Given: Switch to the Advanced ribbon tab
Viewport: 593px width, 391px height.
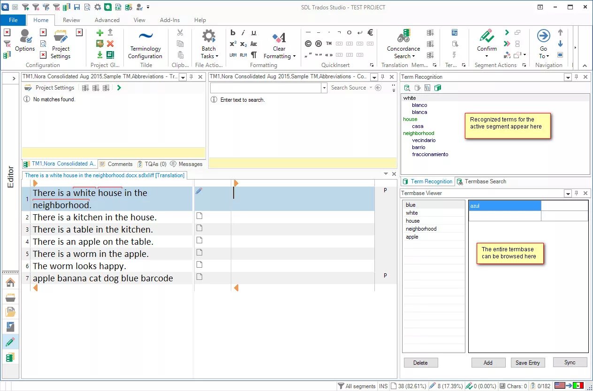Looking at the screenshot, I should [x=107, y=20].
